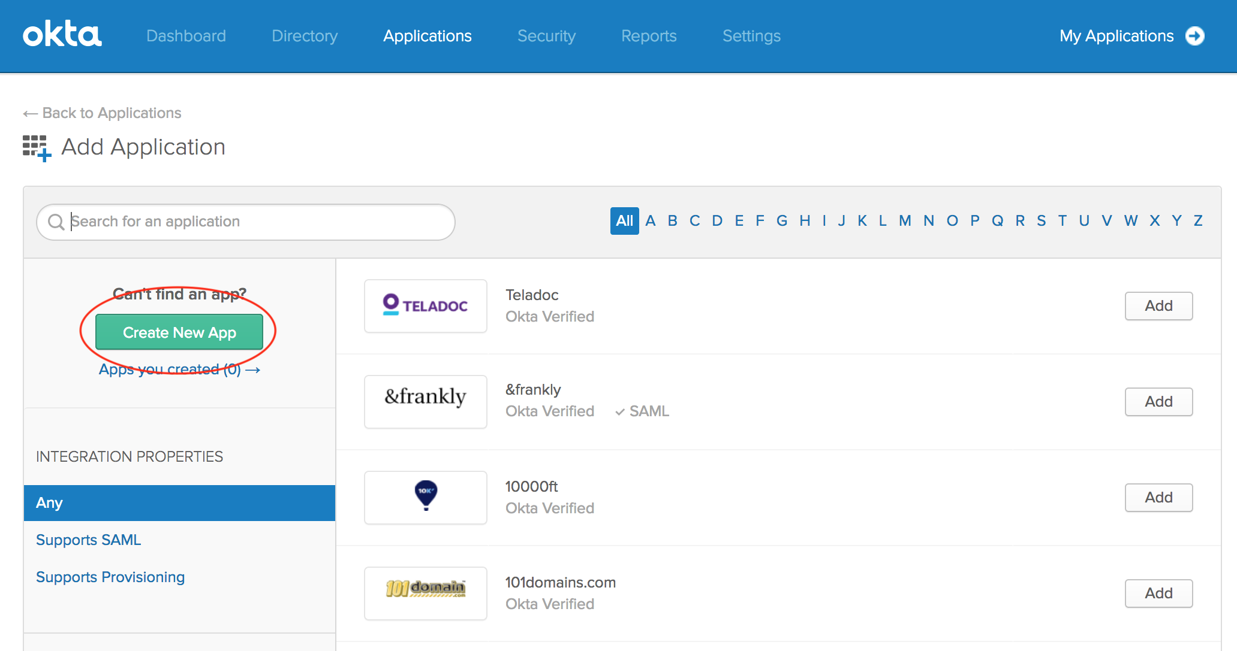
Task: Filter apps by letter H
Action: coord(805,221)
